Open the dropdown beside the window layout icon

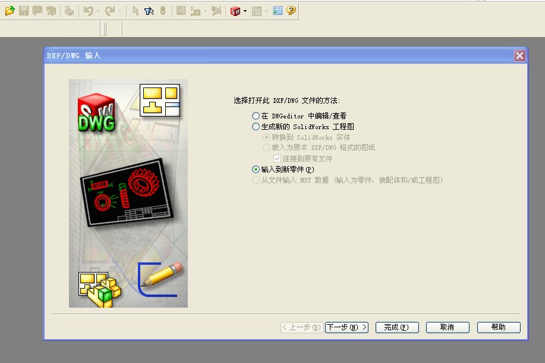coord(267,11)
